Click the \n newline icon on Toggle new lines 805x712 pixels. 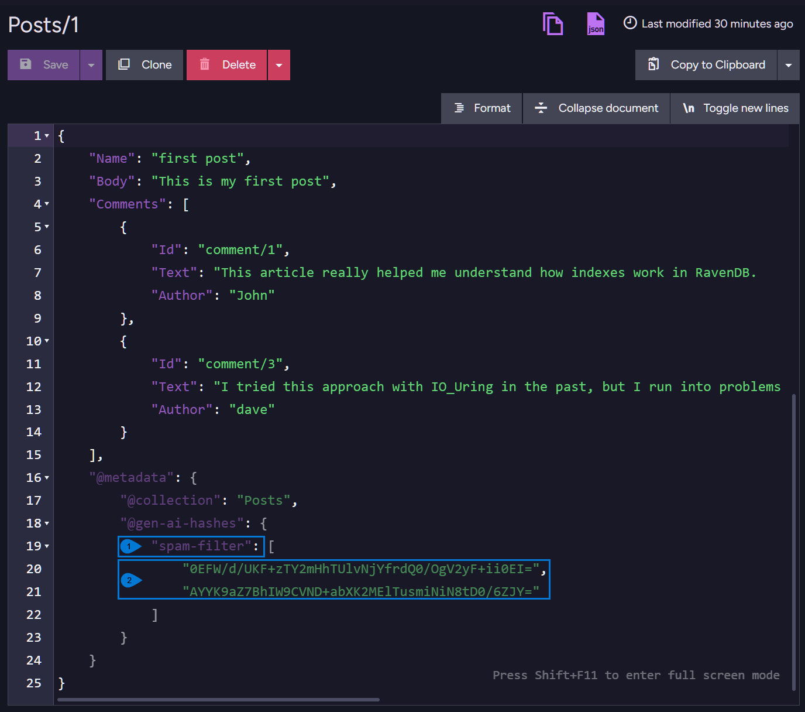(689, 108)
